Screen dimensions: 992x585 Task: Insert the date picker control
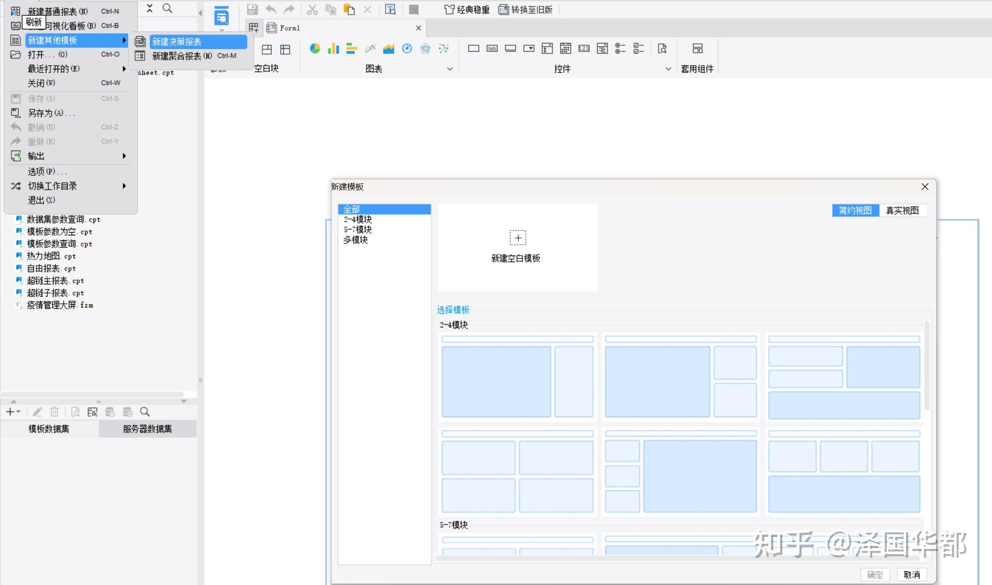click(565, 49)
